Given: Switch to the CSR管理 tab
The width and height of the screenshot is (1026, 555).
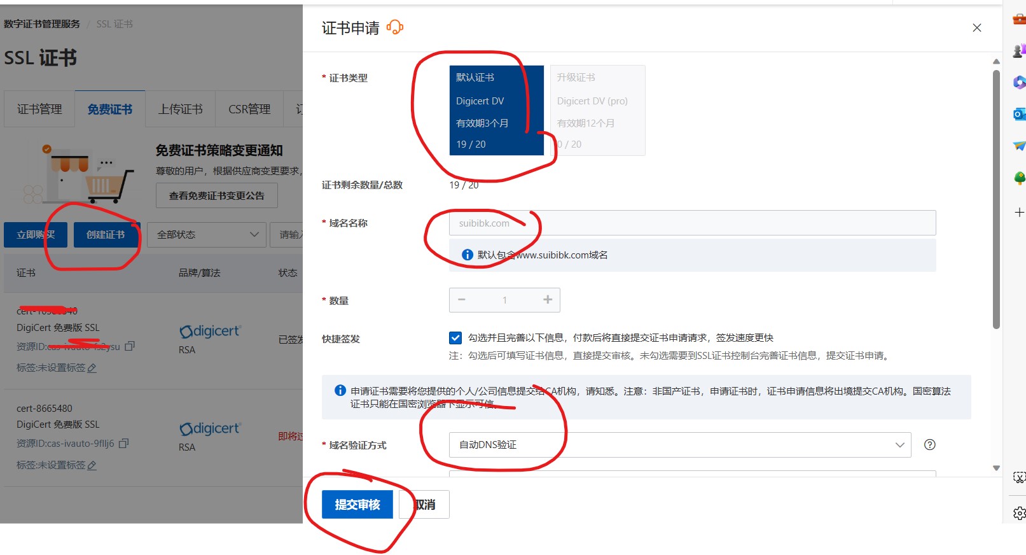Looking at the screenshot, I should click(x=249, y=109).
